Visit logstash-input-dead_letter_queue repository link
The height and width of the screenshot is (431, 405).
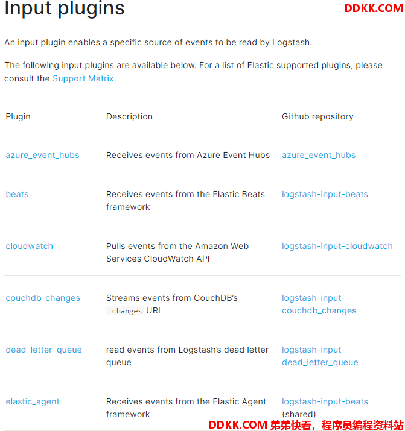320,356
